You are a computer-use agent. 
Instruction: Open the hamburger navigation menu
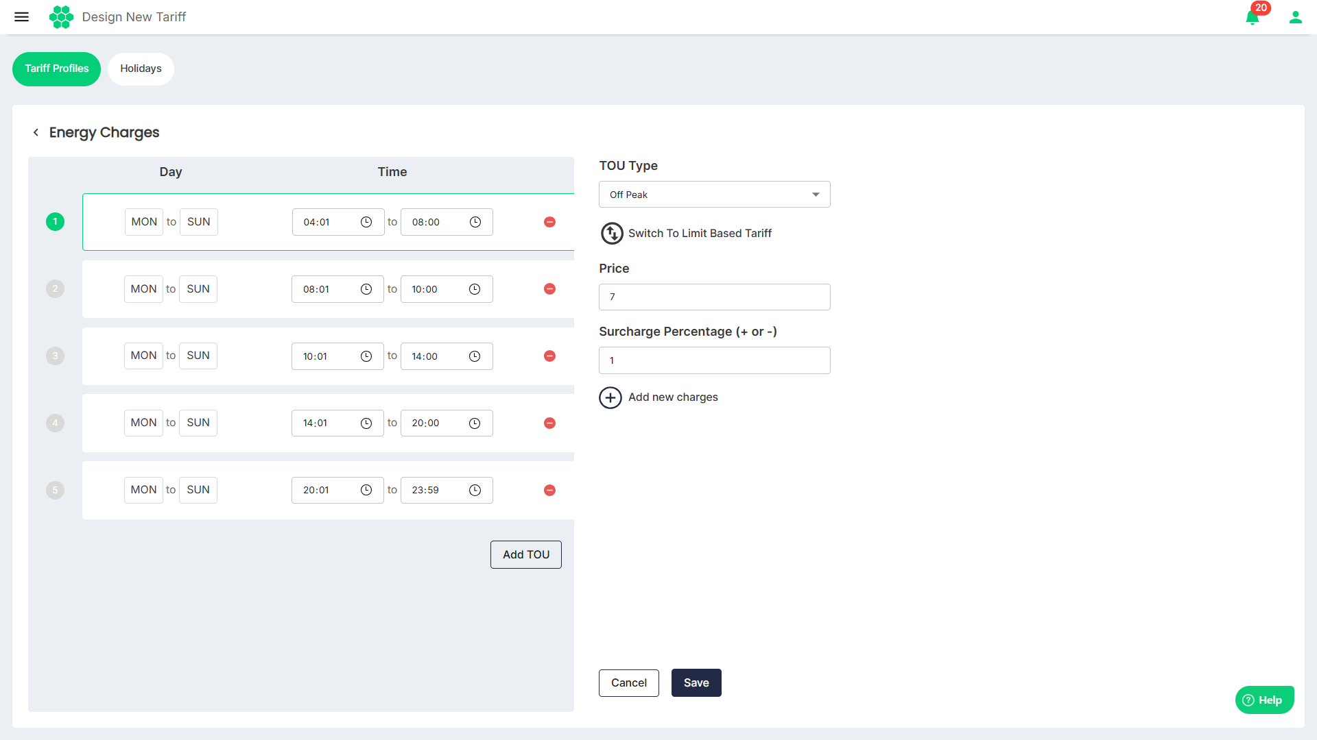point(21,17)
